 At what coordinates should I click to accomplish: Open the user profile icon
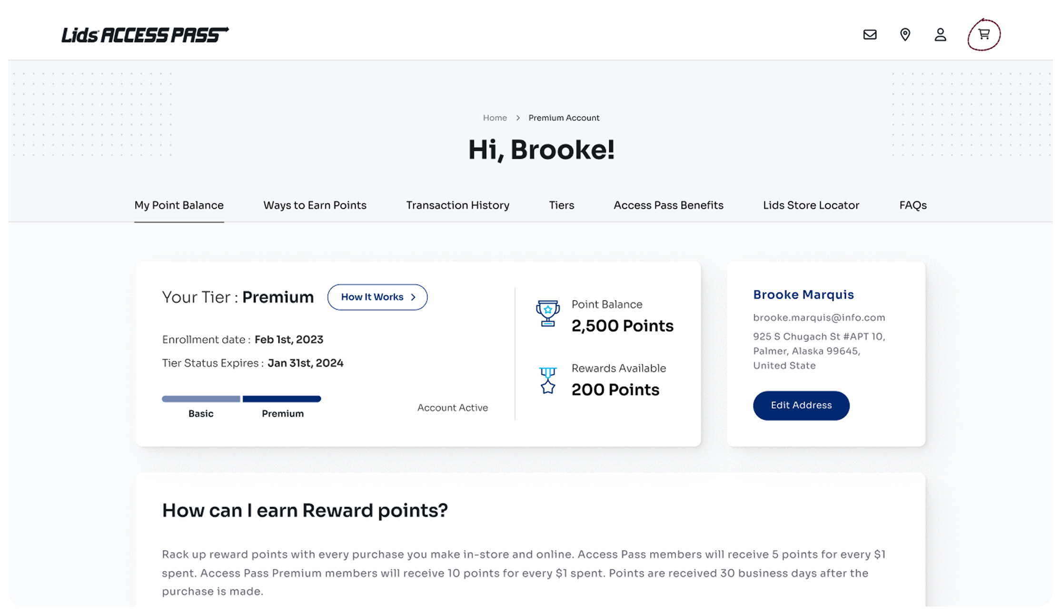[940, 35]
